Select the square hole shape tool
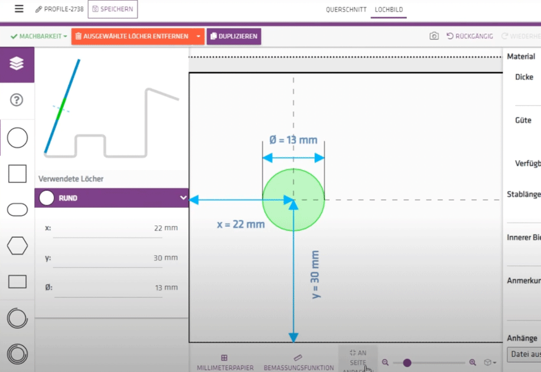 click(x=17, y=174)
